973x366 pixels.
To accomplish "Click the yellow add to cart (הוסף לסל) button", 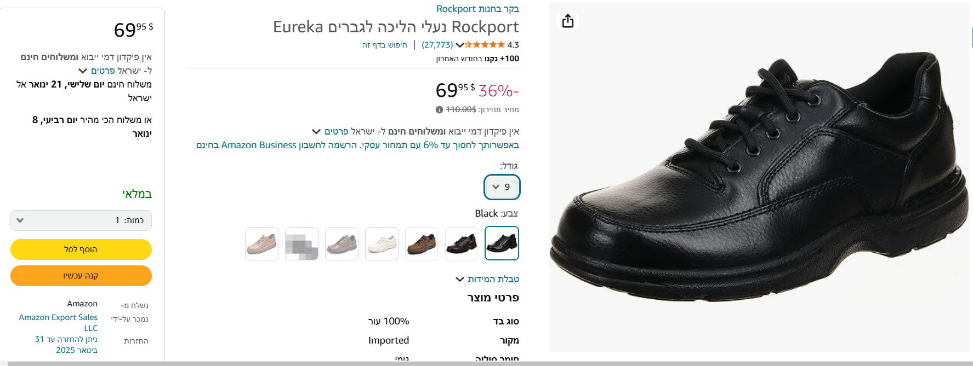I will point(81,249).
